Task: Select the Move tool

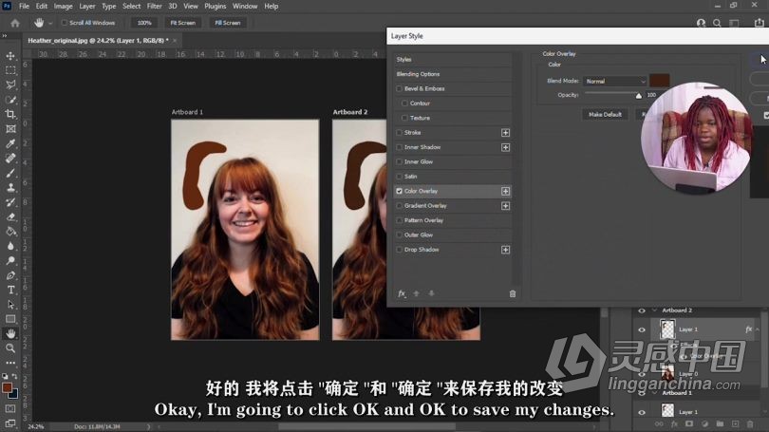Action: [10, 56]
